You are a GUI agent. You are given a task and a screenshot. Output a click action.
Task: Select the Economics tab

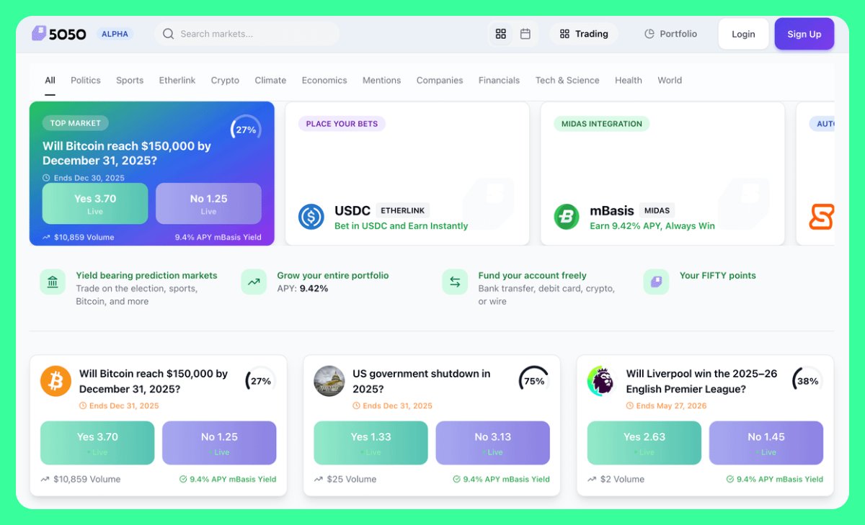324,81
